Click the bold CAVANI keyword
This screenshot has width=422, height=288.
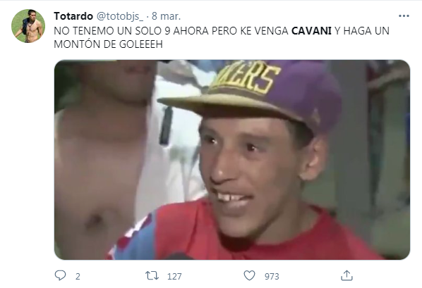[x=311, y=31]
